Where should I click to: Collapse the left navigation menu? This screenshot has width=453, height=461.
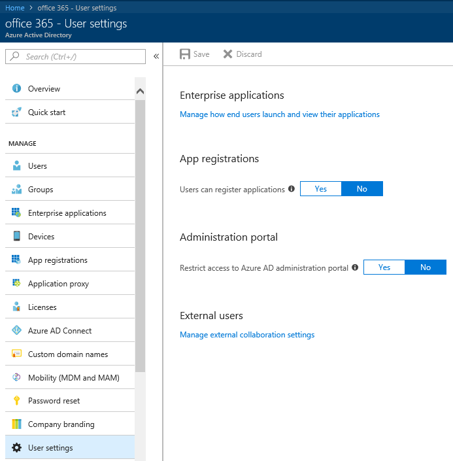pyautogui.click(x=156, y=56)
